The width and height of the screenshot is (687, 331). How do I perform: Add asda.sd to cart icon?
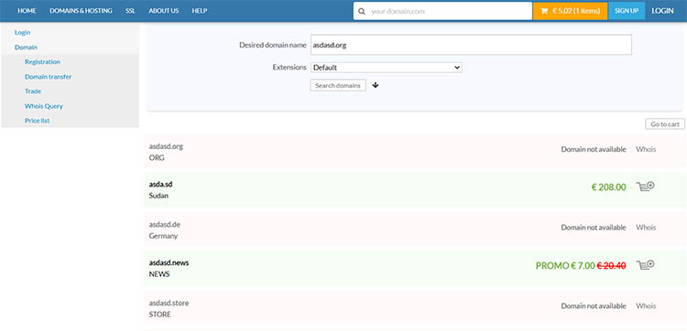point(645,187)
